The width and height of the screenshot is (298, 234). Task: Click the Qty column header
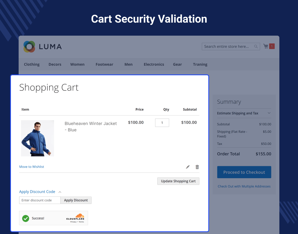click(x=166, y=110)
